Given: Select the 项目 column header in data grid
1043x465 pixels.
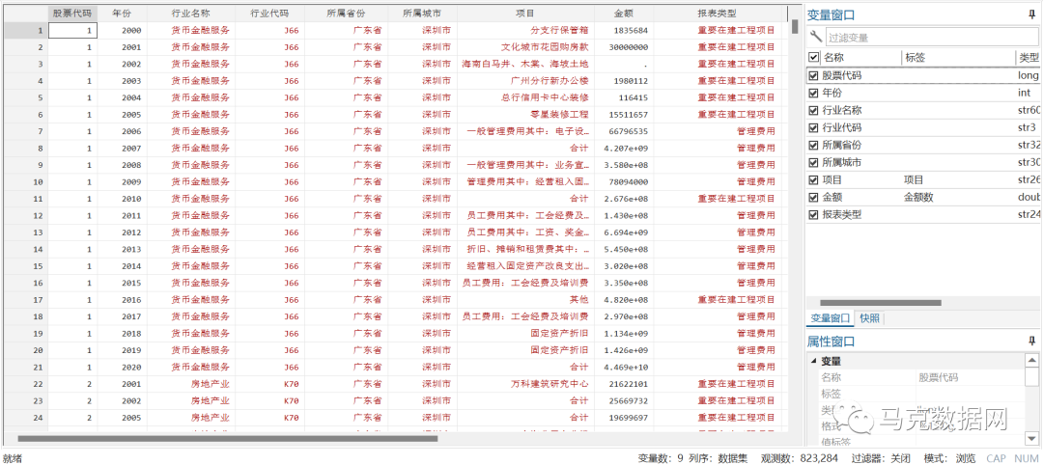Looking at the screenshot, I should point(525,14).
